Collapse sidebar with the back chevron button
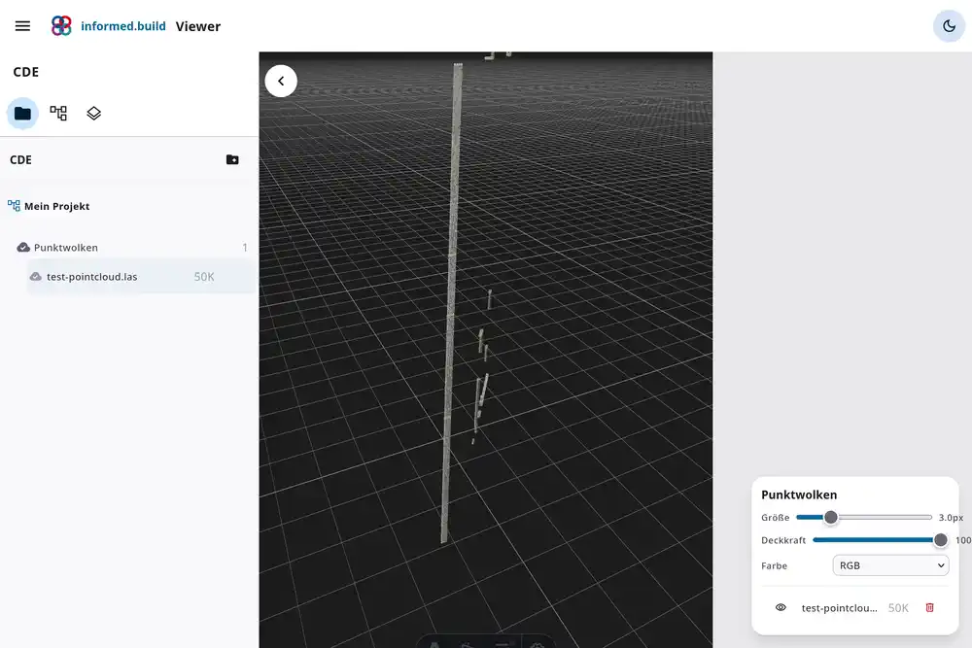972x648 pixels. (x=281, y=82)
